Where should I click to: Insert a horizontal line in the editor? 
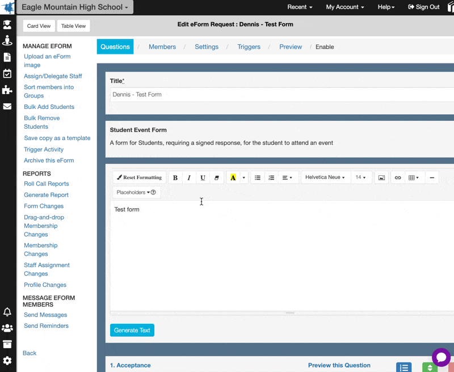click(432, 177)
